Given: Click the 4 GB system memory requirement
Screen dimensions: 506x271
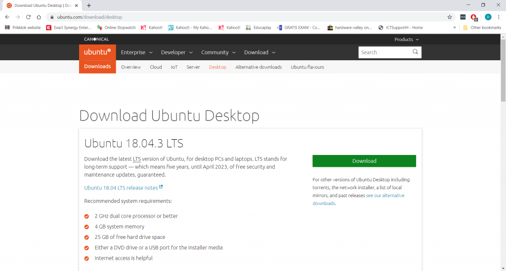Looking at the screenshot, I should coord(120,227).
